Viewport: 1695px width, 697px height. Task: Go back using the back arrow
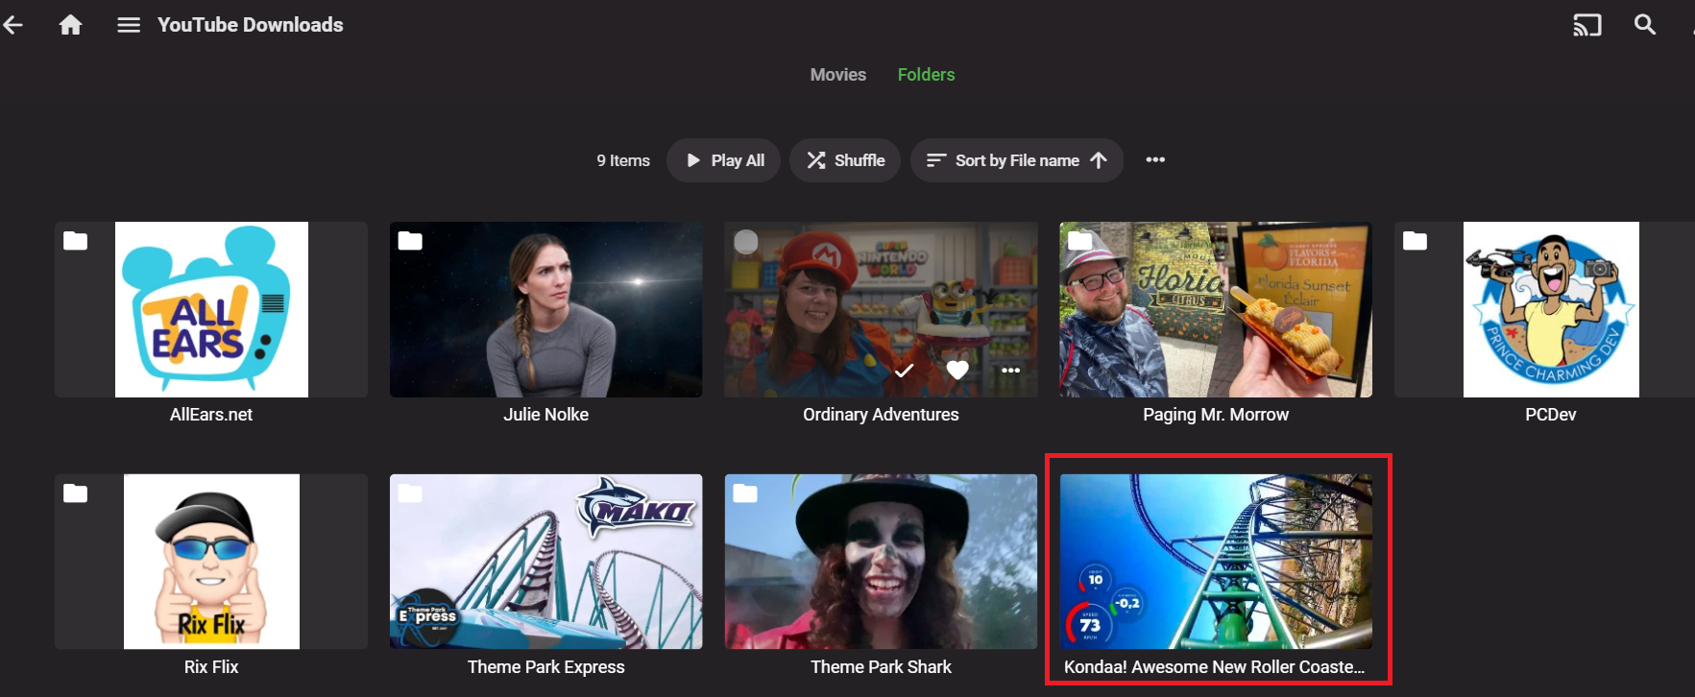pyautogui.click(x=13, y=25)
